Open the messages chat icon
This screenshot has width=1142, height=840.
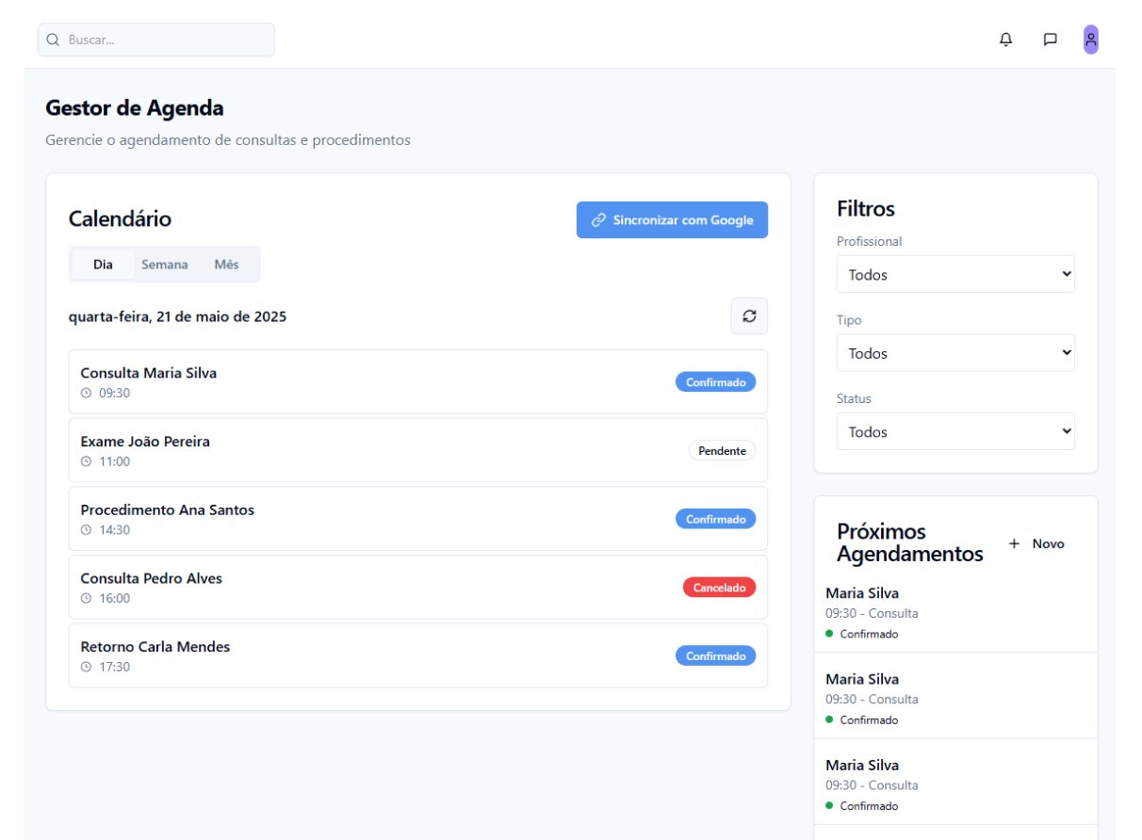[1050, 40]
